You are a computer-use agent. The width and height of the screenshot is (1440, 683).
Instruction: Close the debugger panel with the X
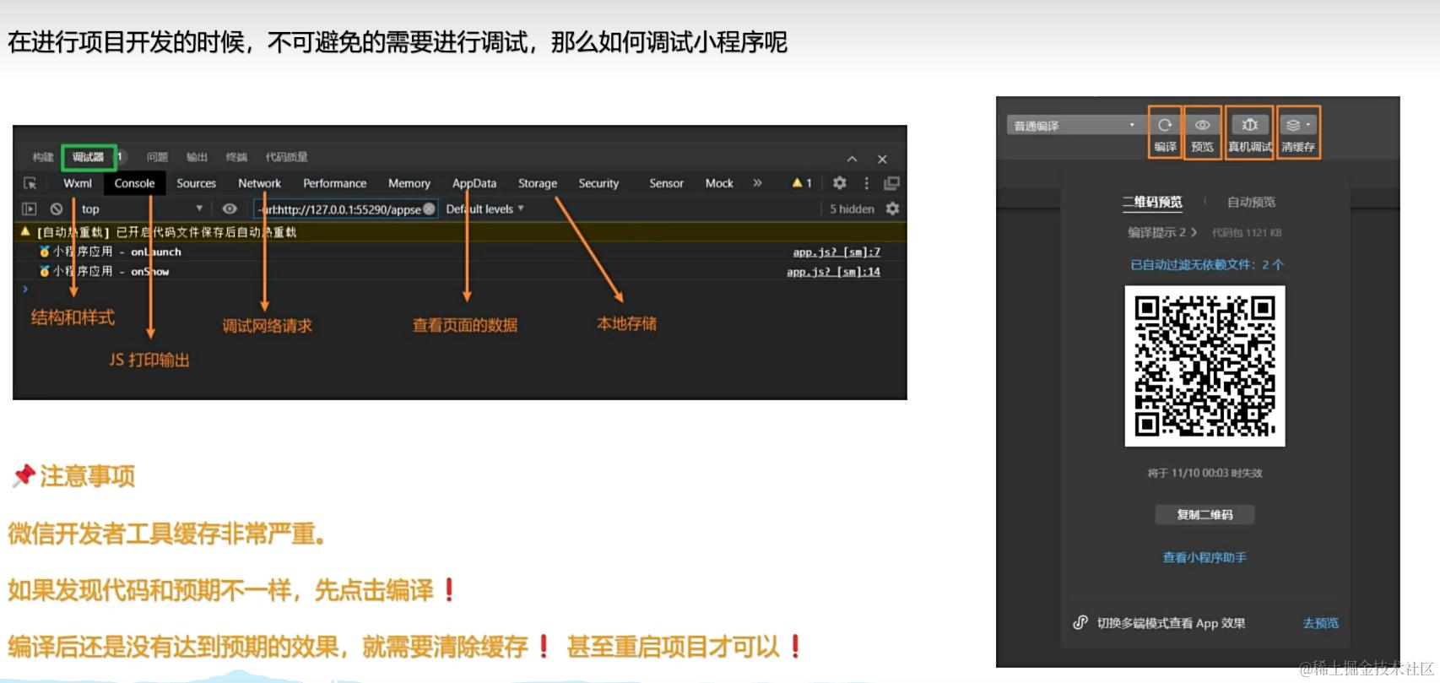[882, 159]
